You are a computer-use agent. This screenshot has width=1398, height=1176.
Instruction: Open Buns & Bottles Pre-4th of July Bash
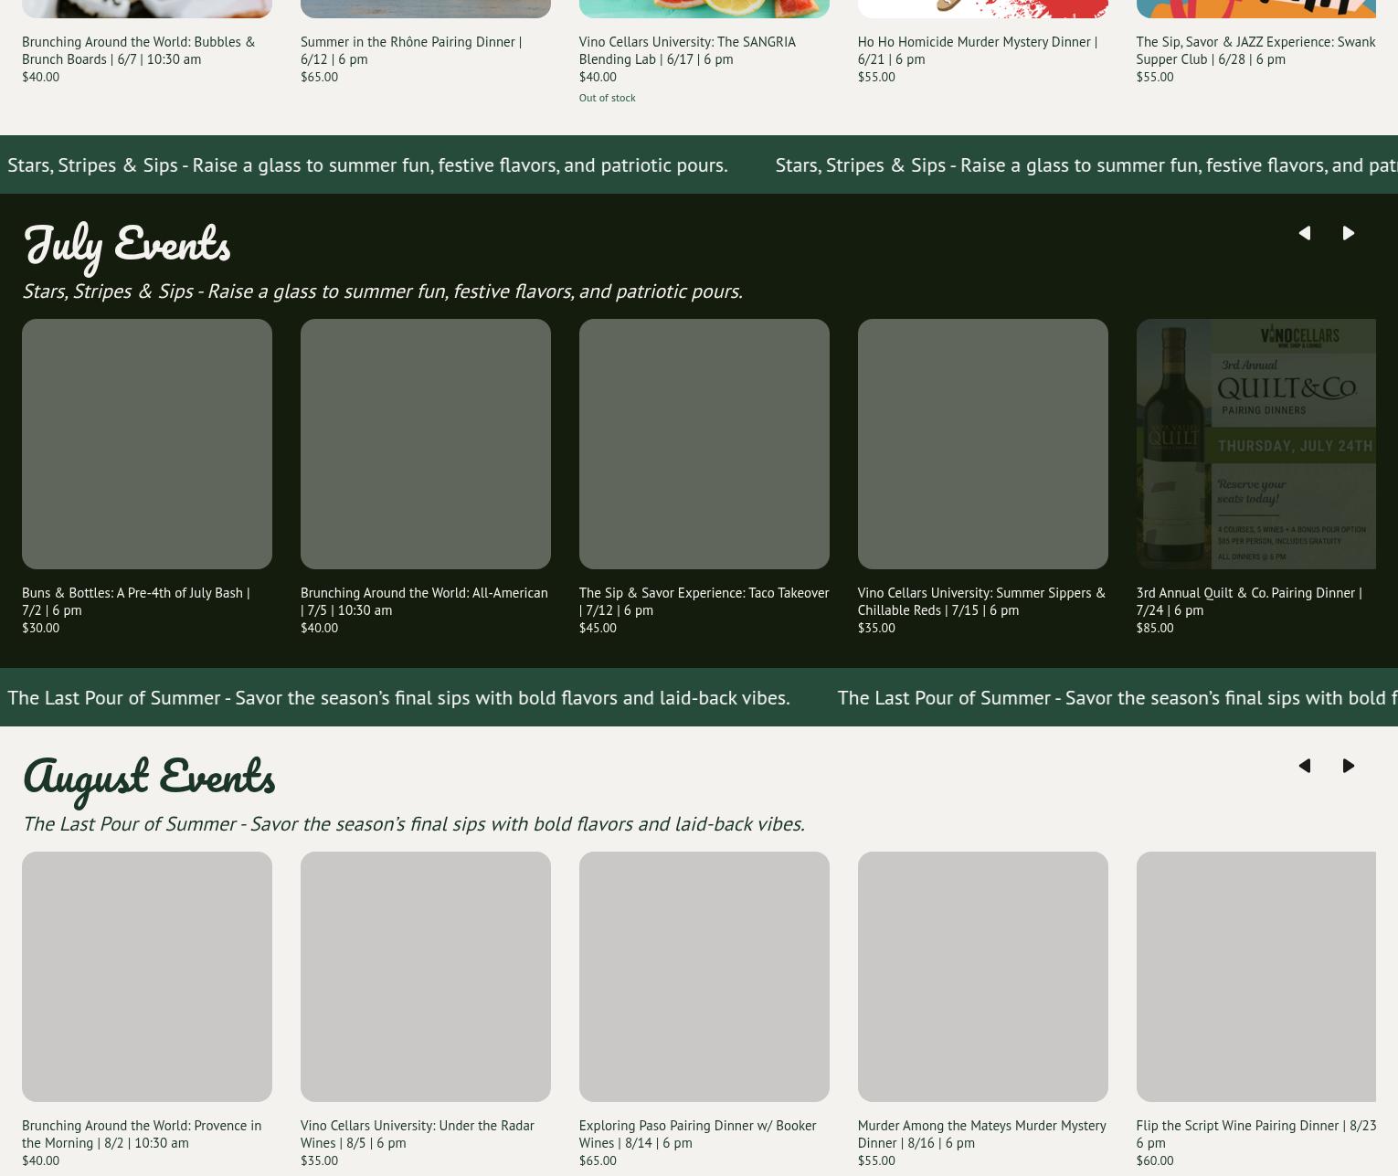(x=136, y=601)
